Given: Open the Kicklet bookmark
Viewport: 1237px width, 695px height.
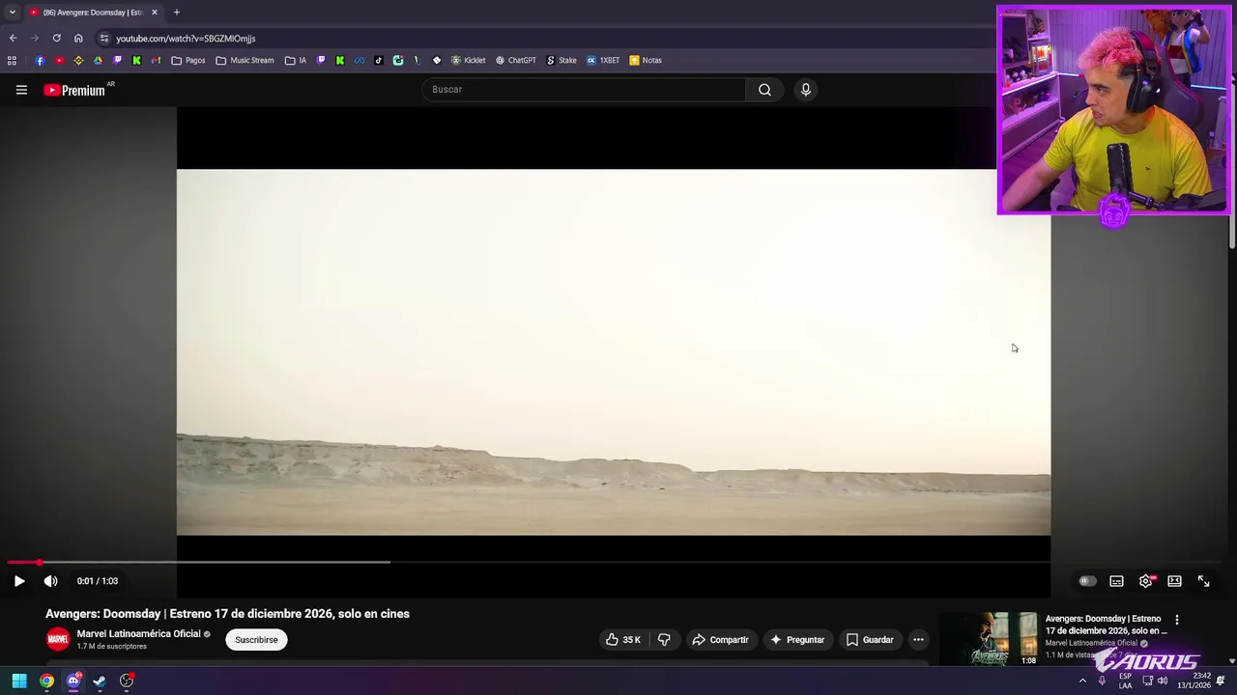Looking at the screenshot, I should click(468, 60).
